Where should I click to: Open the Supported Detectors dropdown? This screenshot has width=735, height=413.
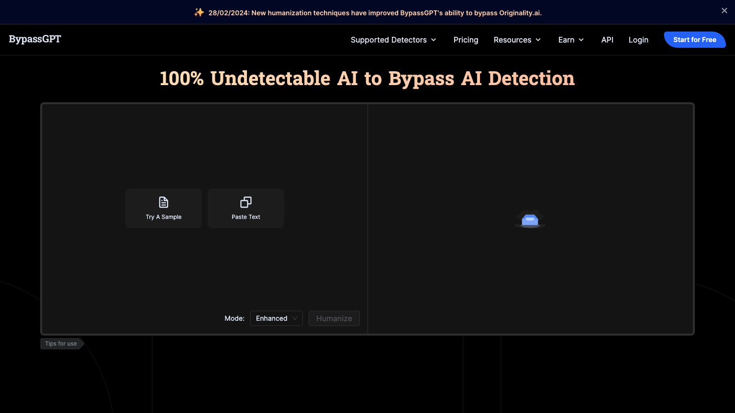389,40
